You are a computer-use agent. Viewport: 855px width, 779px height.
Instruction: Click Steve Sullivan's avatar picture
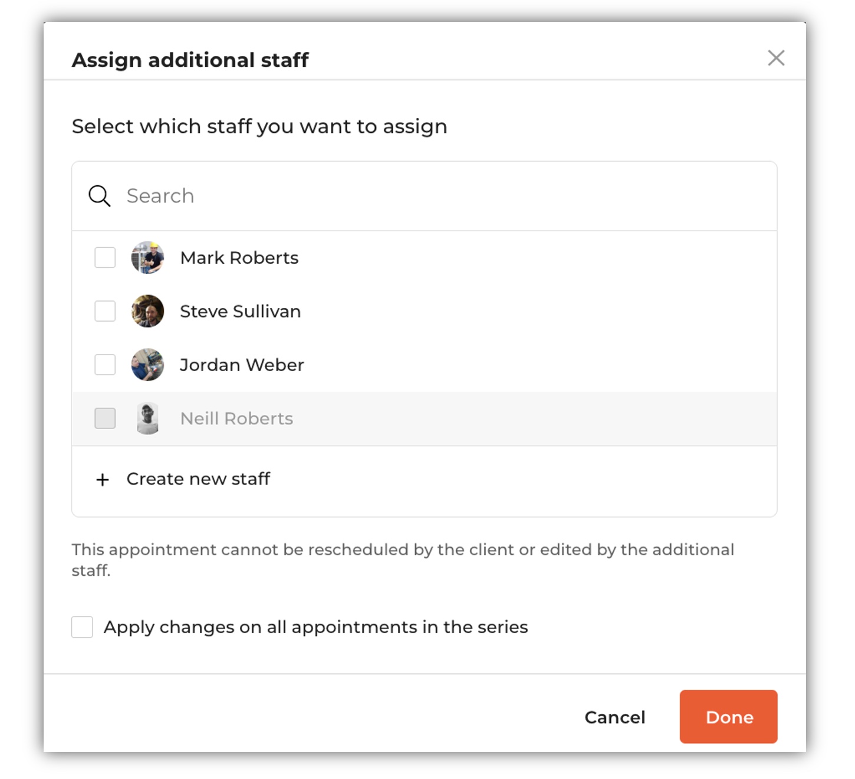[147, 311]
